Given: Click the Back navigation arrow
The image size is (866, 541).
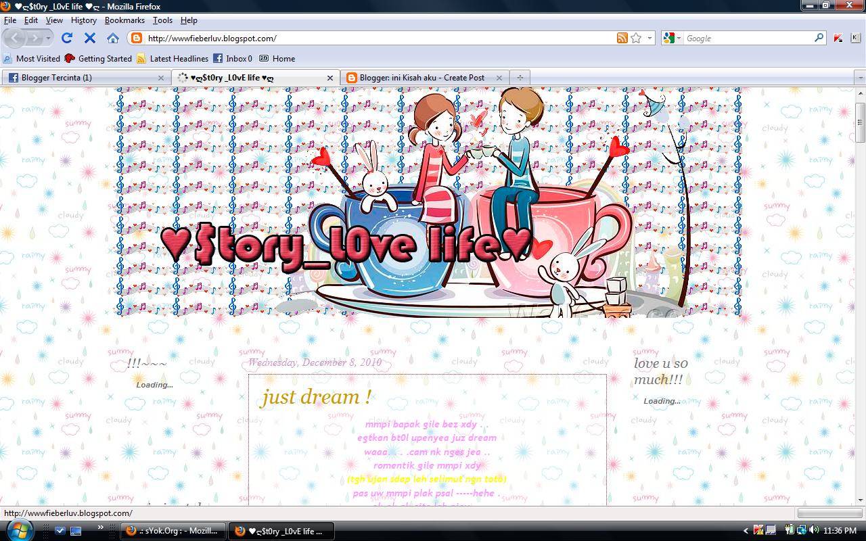Looking at the screenshot, I should coord(14,38).
